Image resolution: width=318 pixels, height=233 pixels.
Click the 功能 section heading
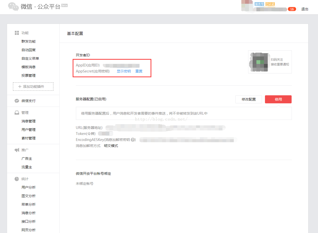coord(25,33)
